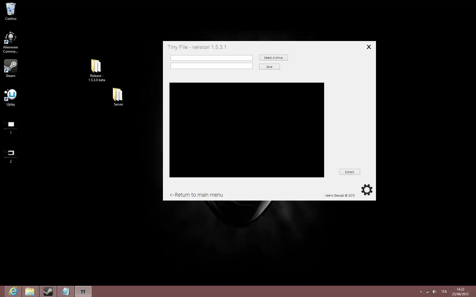476x297 pixels.
Task: Select the Cestino recycle bin icon
Action: pyautogui.click(x=11, y=12)
